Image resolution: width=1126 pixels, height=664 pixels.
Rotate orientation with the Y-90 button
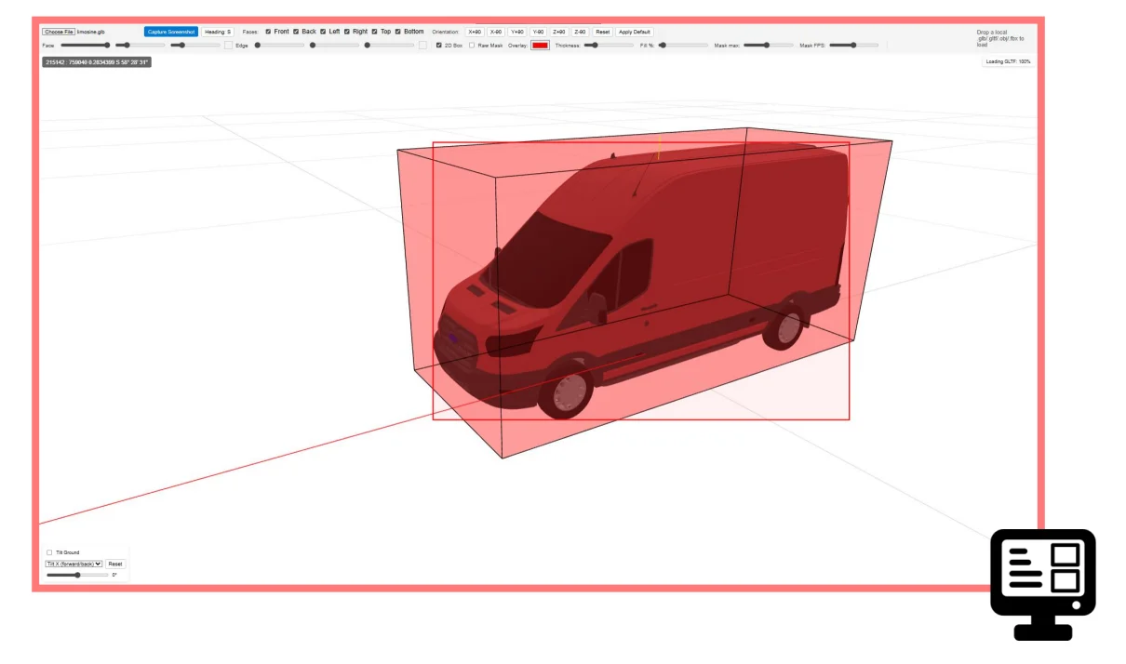(x=538, y=32)
